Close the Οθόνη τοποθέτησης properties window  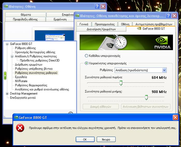tap(174, 16)
